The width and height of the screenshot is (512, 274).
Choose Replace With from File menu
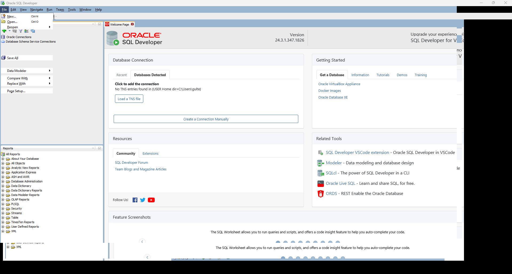(27, 83)
